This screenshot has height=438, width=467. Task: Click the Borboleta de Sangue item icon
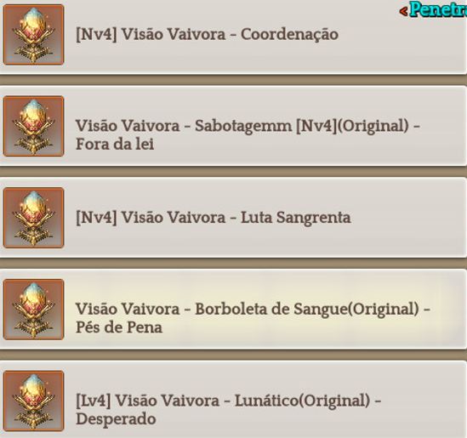[34, 310]
